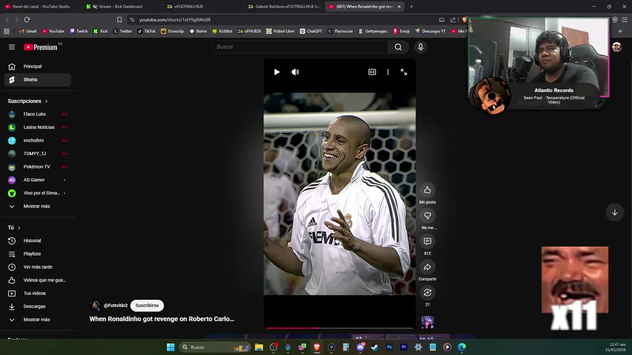Switch to Gabriel Batistuta eFOOTBALLHUB tab
The width and height of the screenshot is (632, 355).
[x=283, y=6]
